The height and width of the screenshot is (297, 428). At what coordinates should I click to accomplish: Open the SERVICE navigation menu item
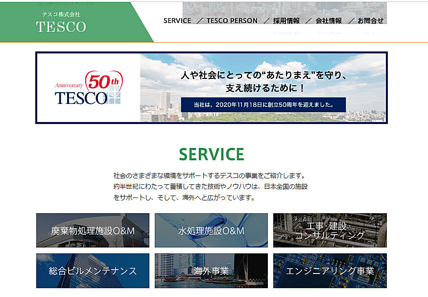(x=177, y=21)
